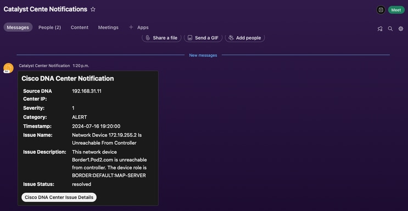Click the Cisco DNA Center Notification card title
The image size is (408, 211).
[68, 78]
